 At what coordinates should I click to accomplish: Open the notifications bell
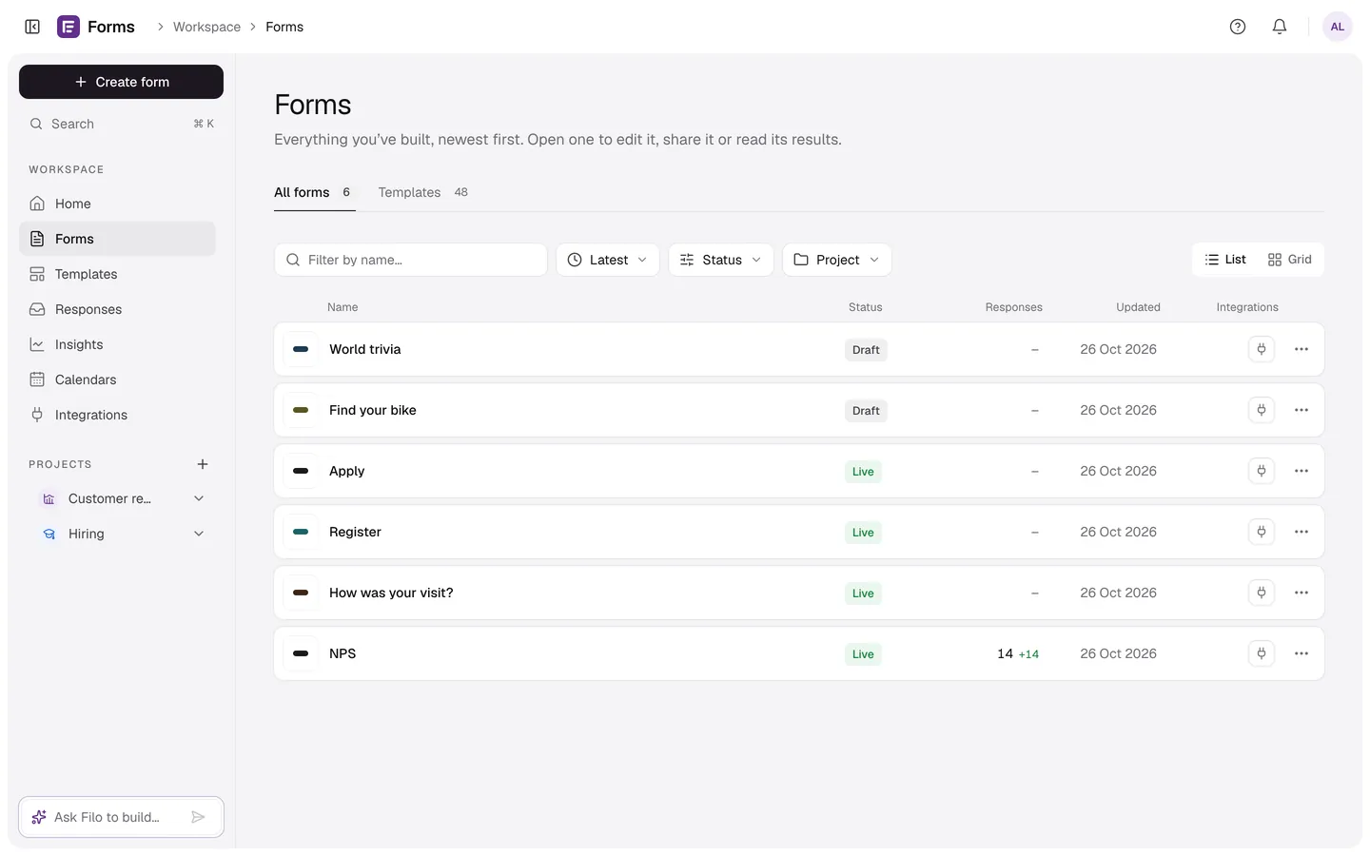1280,27
